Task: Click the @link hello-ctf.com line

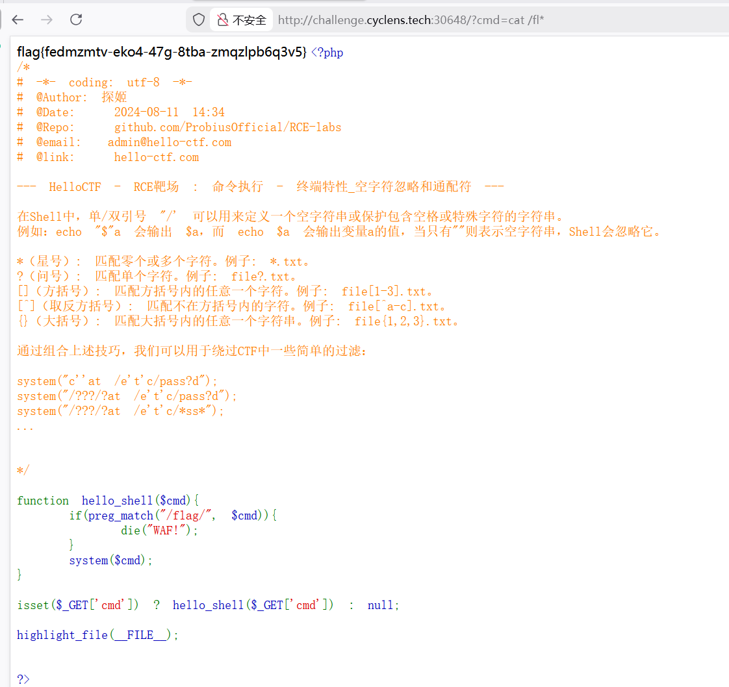Action: pyautogui.click(x=108, y=157)
